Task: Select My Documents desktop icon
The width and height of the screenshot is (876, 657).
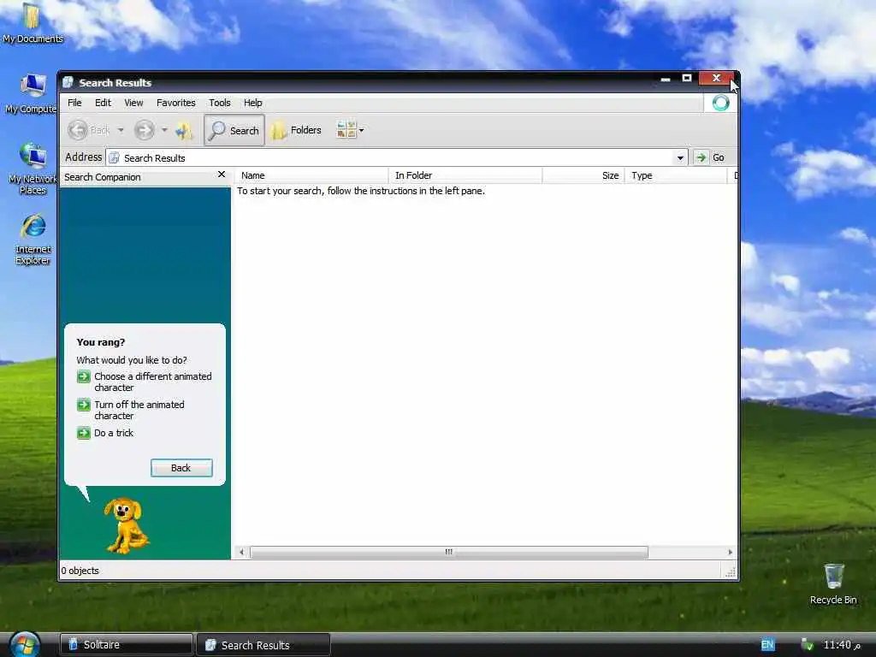Action: click(x=33, y=23)
